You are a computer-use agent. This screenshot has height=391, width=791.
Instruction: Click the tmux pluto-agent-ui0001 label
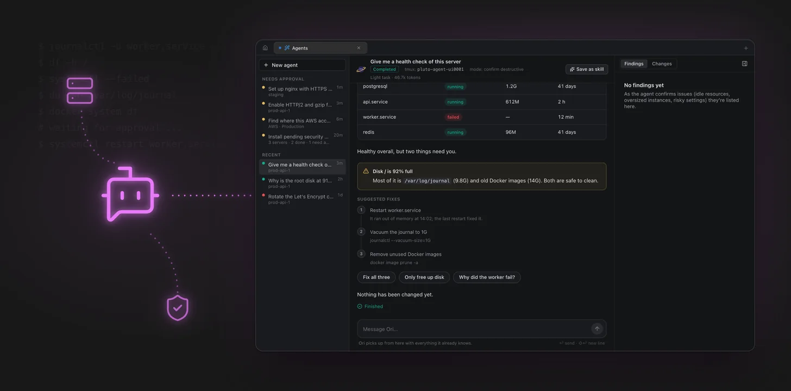(434, 70)
